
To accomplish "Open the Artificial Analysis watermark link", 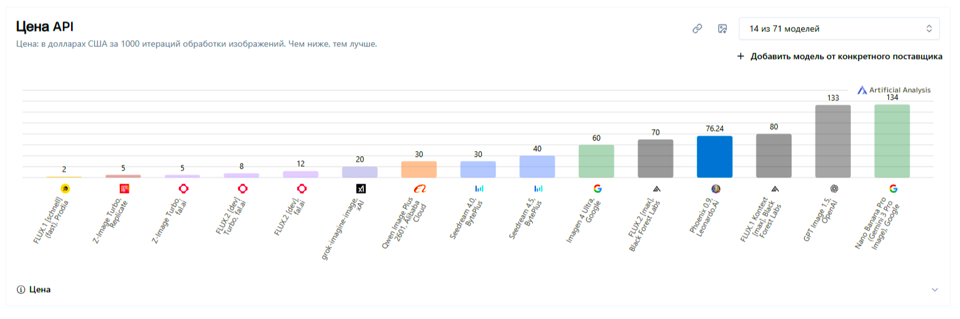I will coord(894,90).
